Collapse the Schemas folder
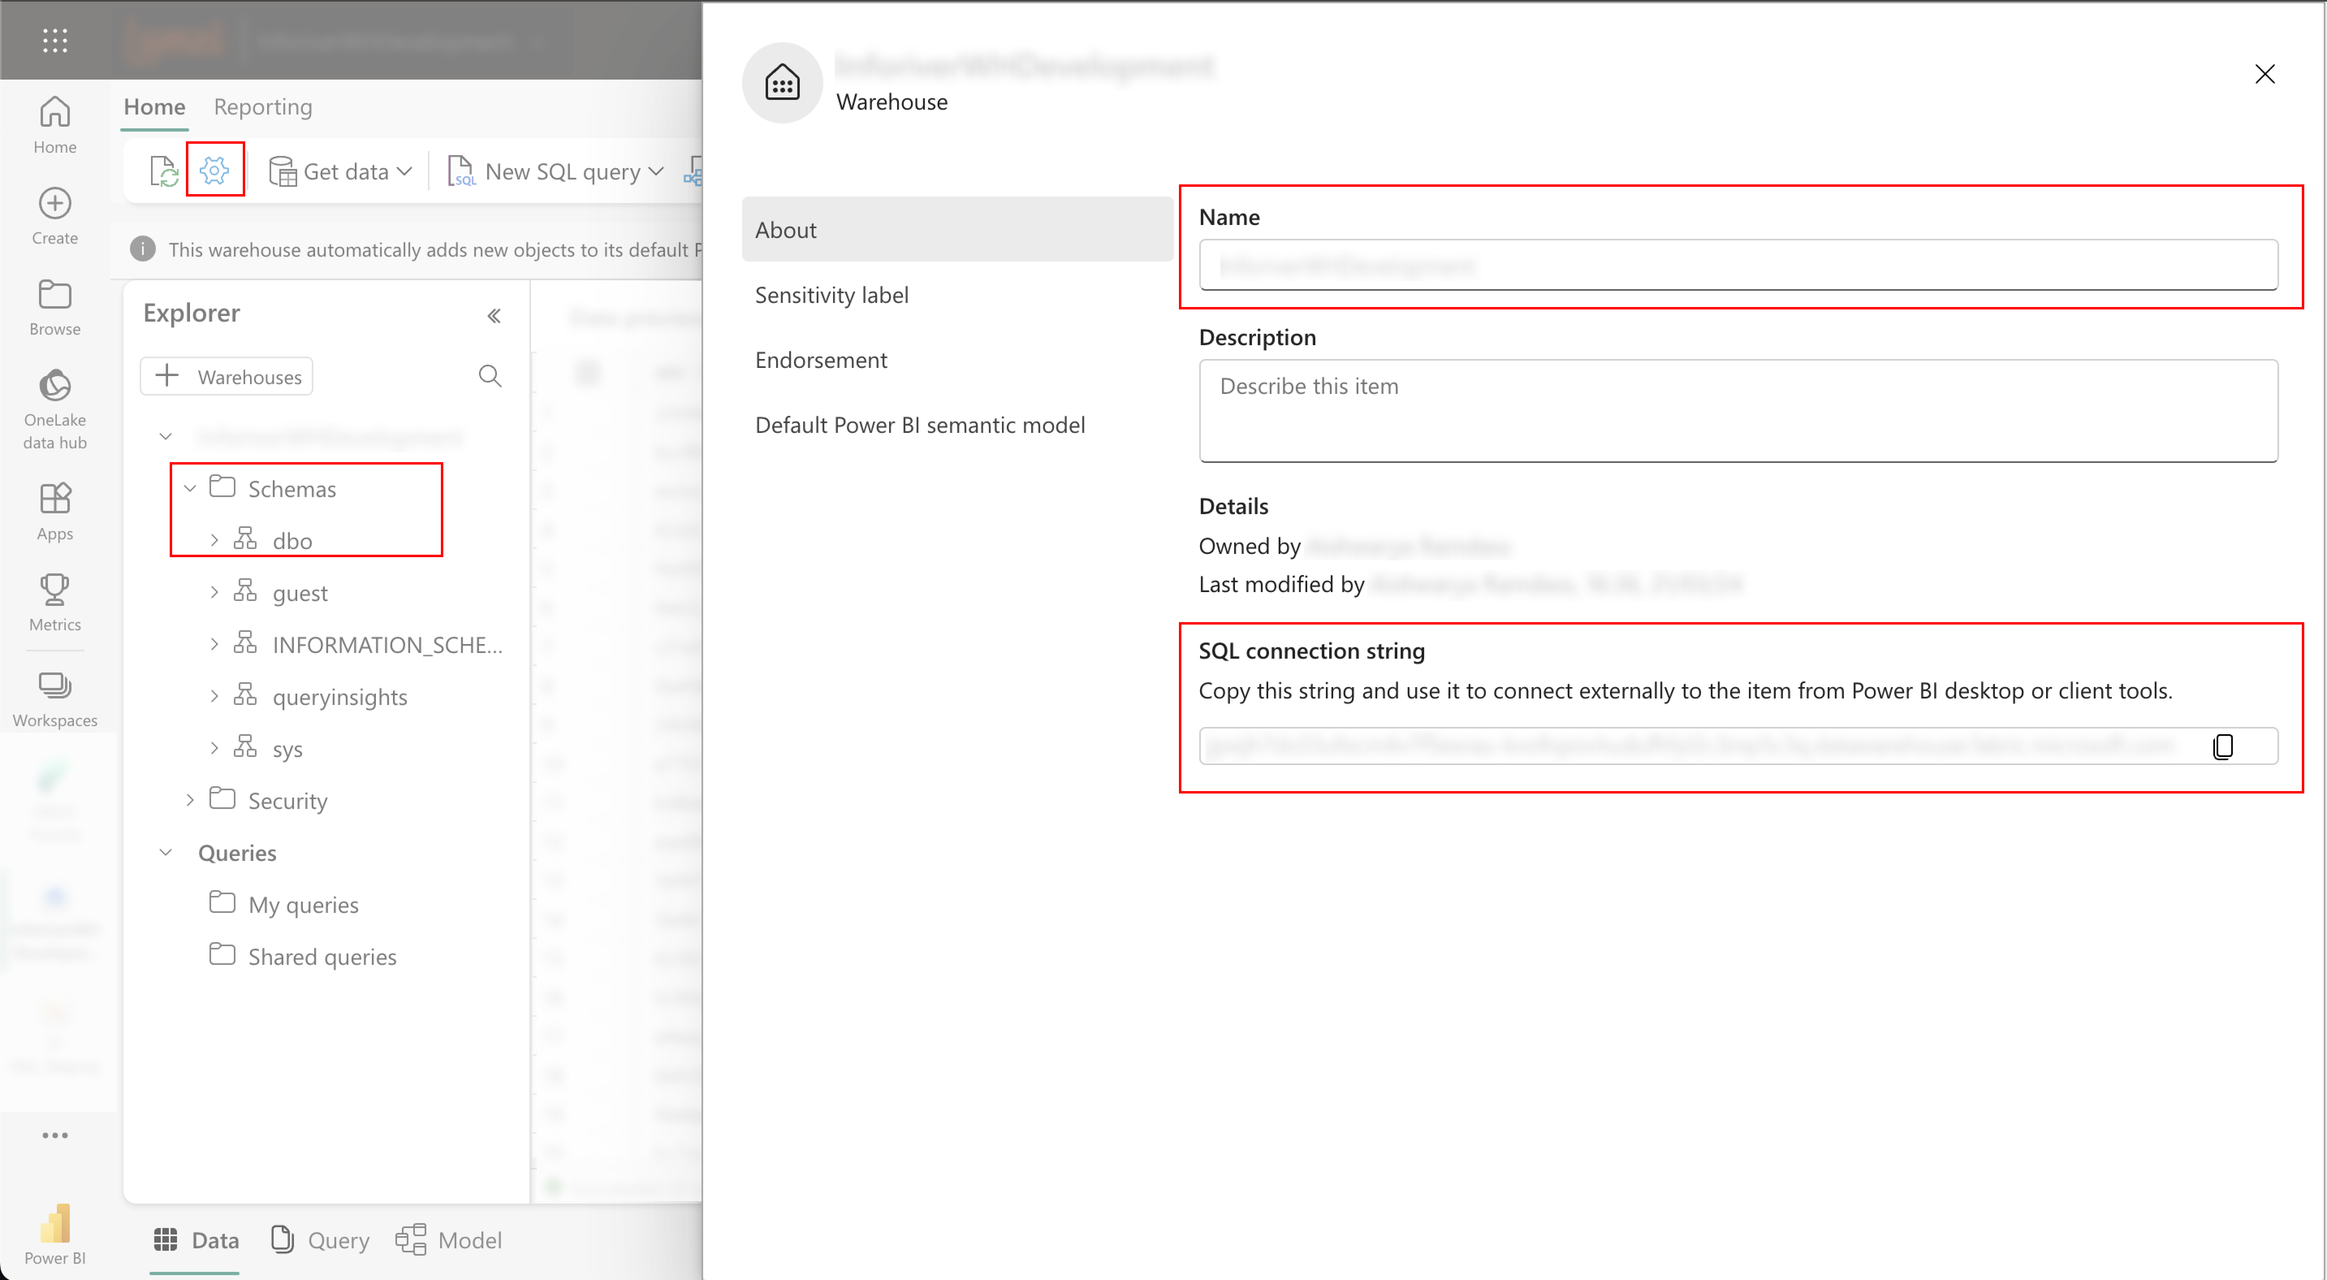 [190, 489]
